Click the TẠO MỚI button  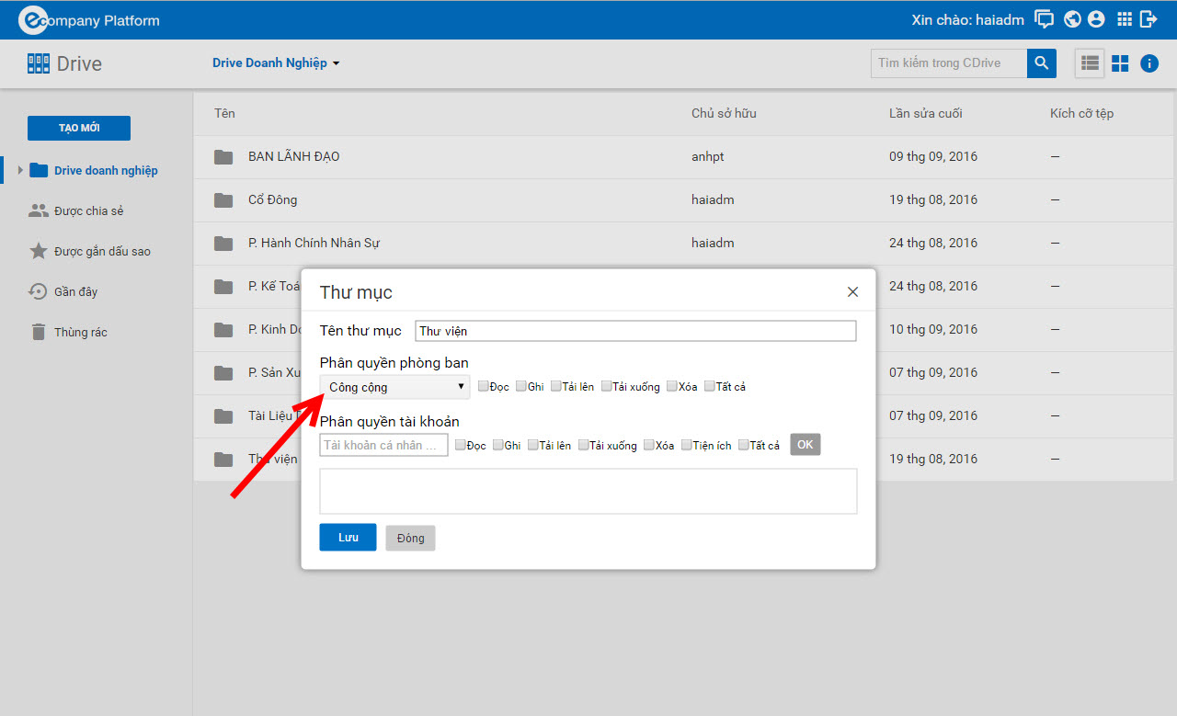pos(79,128)
